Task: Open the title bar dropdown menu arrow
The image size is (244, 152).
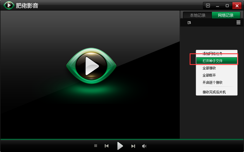Action: pos(208,6)
